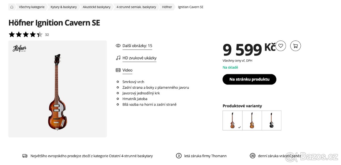
Task: Click the 3-year warranty circle icon
Action: [179, 156]
